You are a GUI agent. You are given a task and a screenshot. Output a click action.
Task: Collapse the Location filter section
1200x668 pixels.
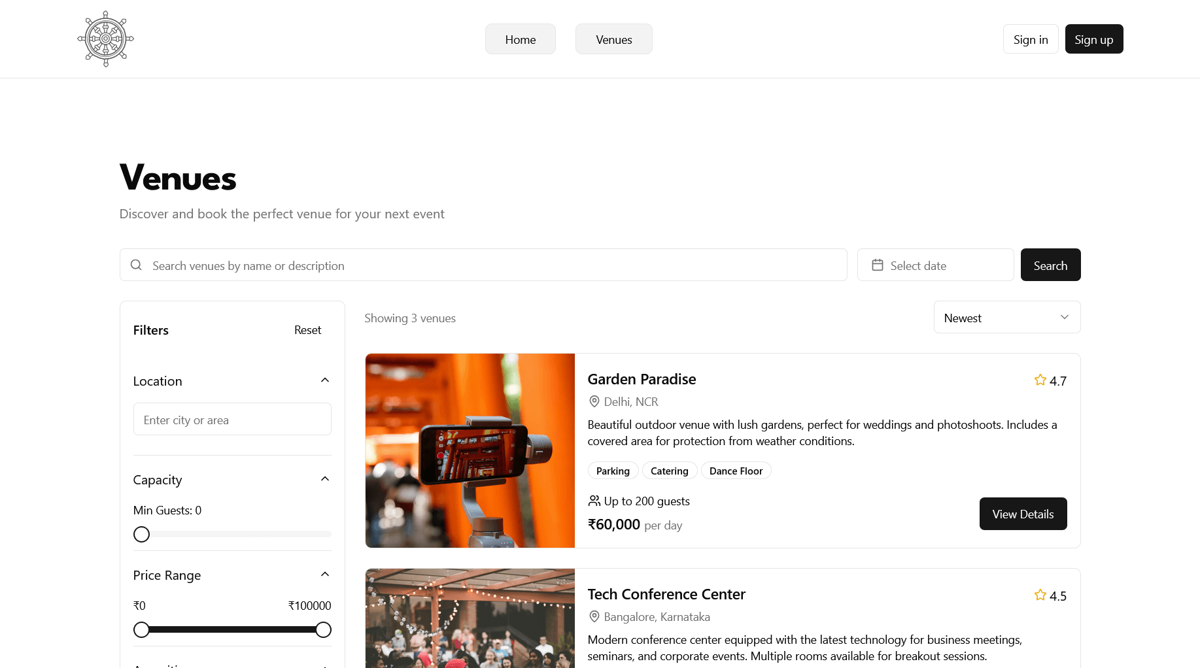(325, 380)
